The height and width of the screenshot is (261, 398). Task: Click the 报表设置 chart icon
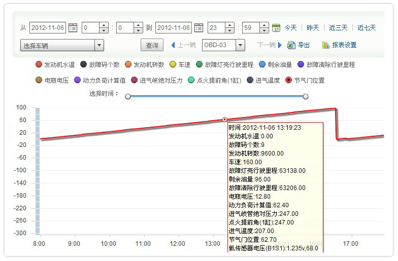point(326,45)
